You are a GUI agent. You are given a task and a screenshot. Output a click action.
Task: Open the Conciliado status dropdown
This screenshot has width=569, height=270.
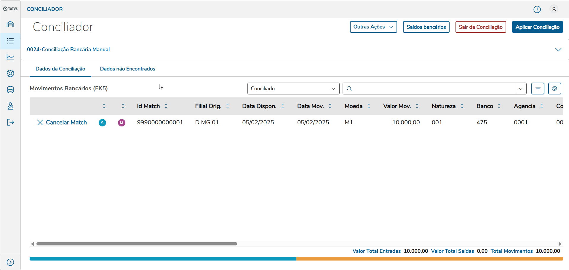coord(293,89)
